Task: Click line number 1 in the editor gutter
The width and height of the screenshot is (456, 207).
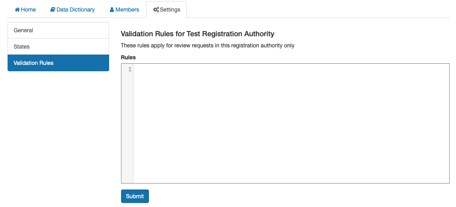Action: [x=130, y=70]
